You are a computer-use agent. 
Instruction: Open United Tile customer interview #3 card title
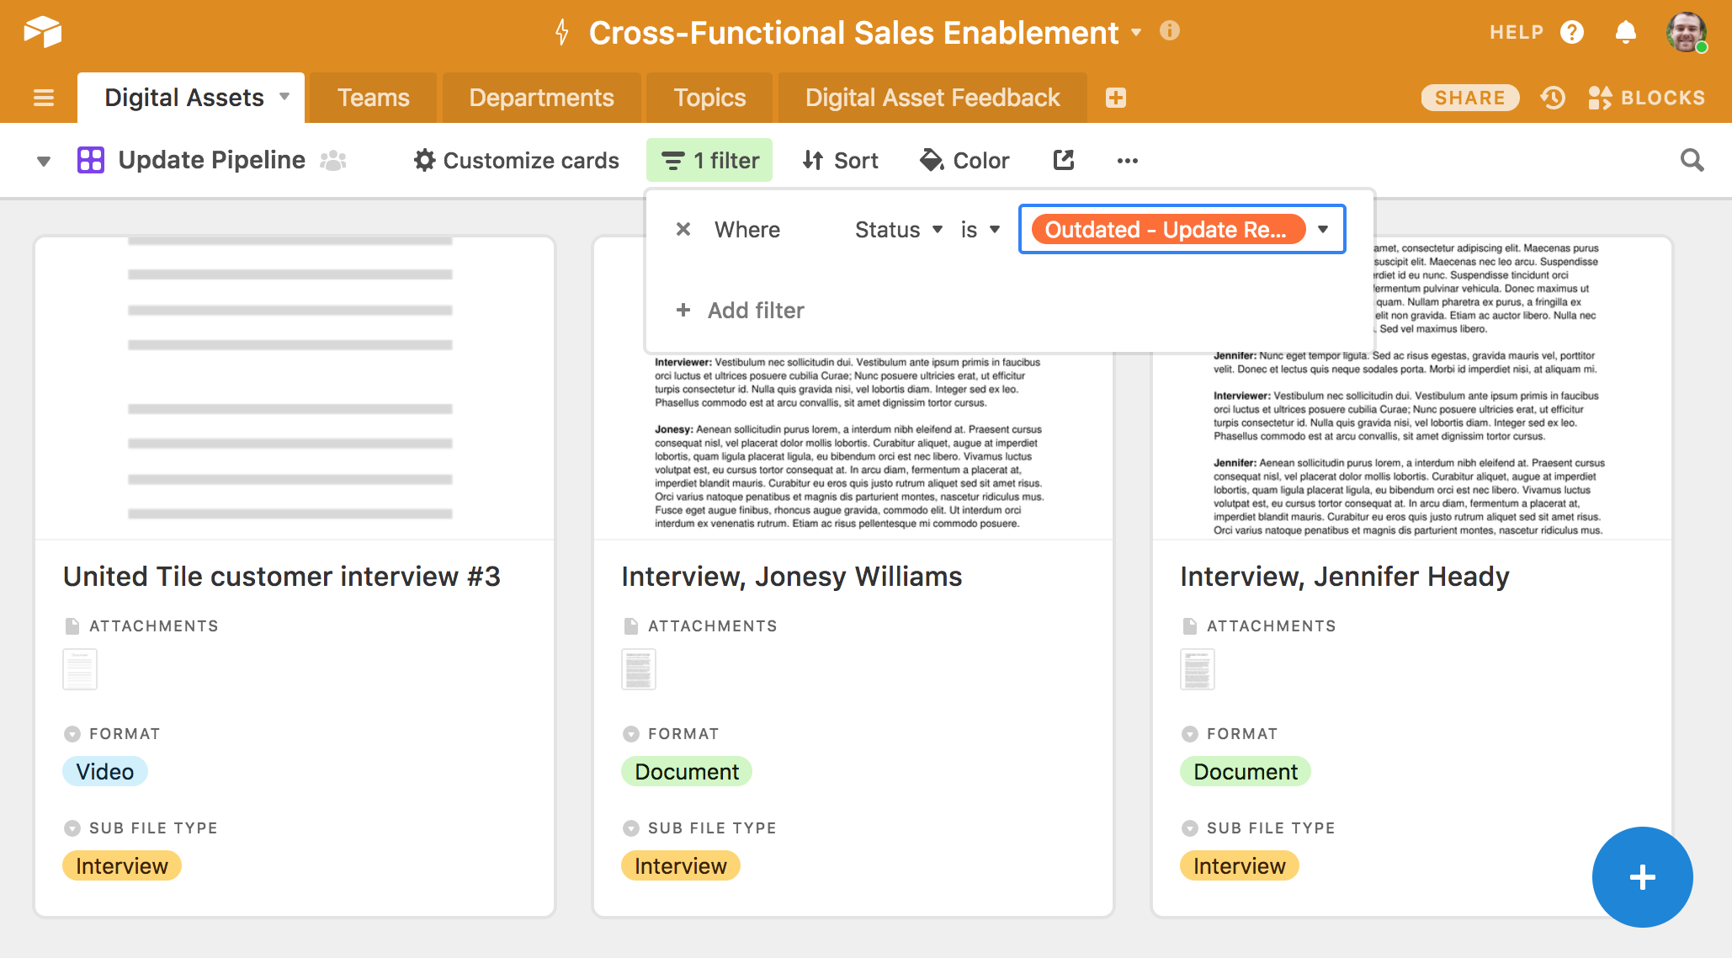tap(281, 577)
